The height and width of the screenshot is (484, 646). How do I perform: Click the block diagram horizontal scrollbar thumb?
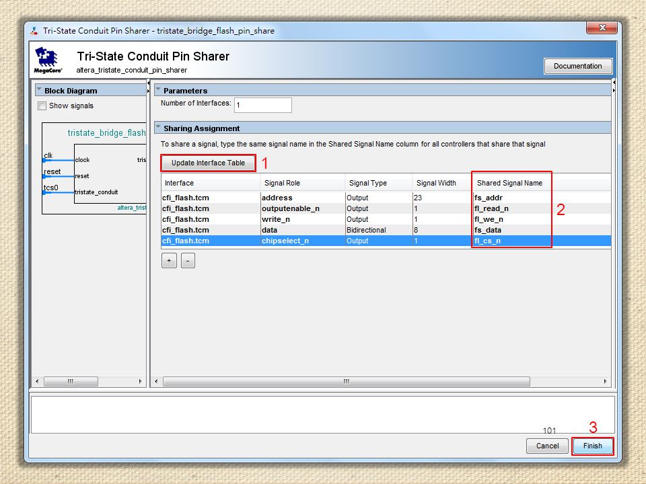pyautogui.click(x=71, y=382)
